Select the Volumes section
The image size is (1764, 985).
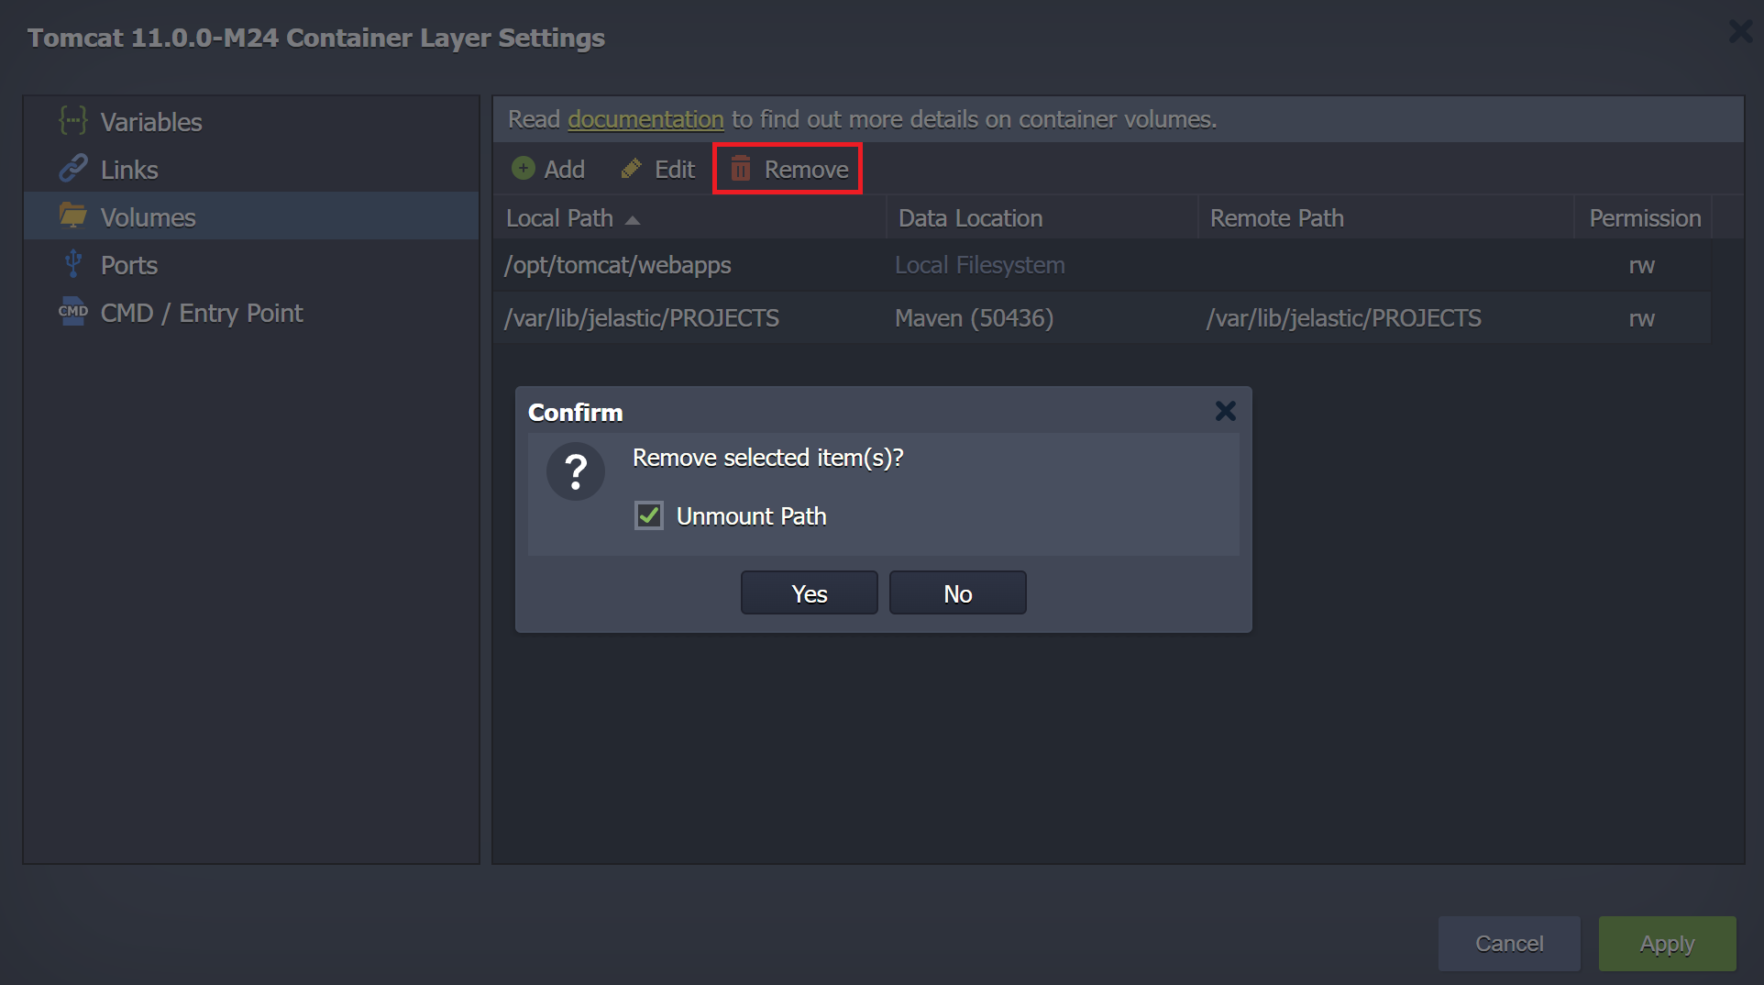(x=251, y=216)
